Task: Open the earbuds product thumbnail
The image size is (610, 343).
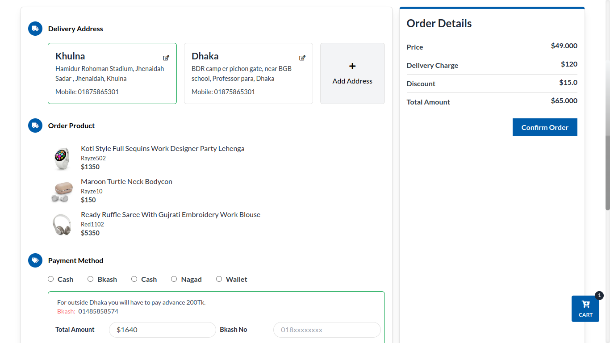Action: click(x=62, y=191)
